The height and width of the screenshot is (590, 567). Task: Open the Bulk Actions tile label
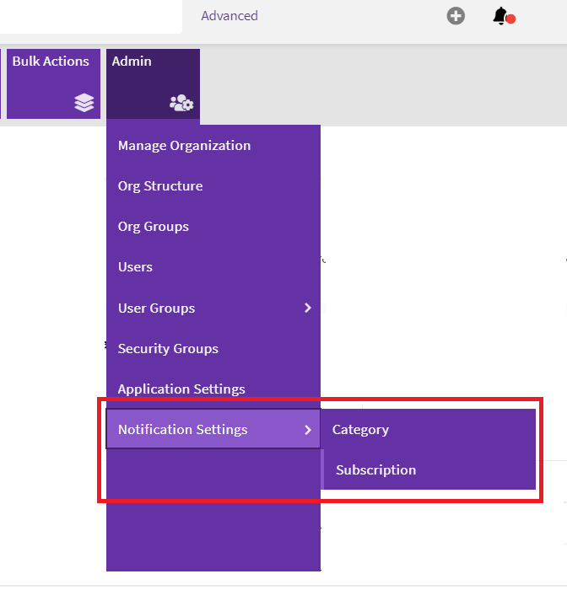(51, 62)
